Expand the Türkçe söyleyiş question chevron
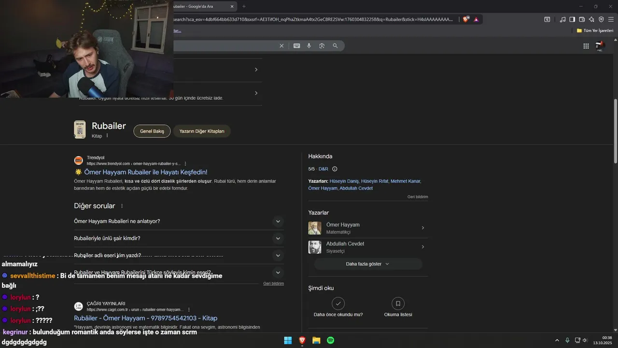This screenshot has width=618, height=348. coord(278,272)
